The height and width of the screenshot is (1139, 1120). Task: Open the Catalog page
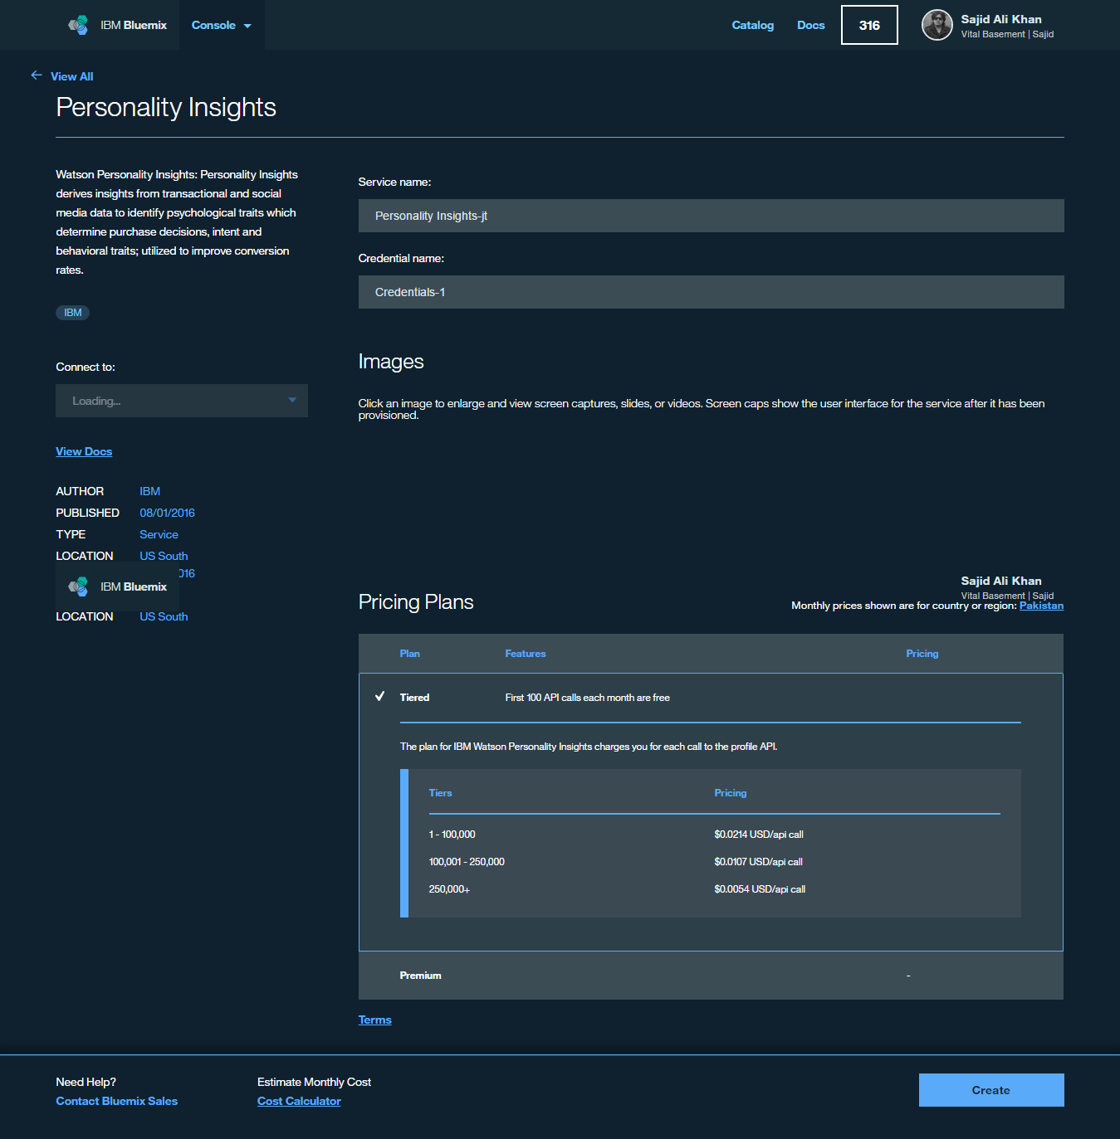(x=752, y=25)
